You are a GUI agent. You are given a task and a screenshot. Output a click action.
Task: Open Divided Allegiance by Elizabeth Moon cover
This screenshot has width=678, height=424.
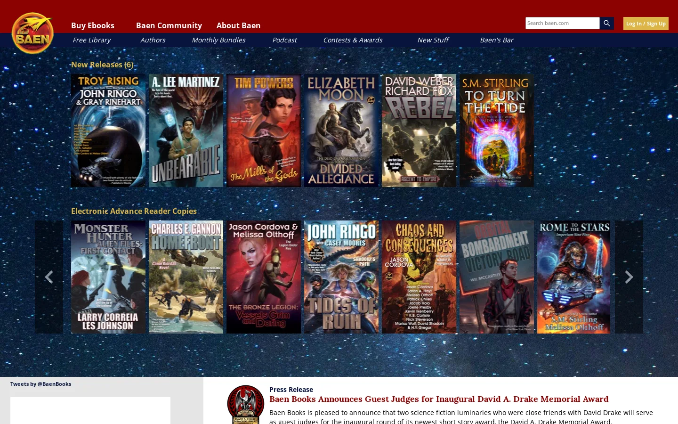(x=341, y=130)
